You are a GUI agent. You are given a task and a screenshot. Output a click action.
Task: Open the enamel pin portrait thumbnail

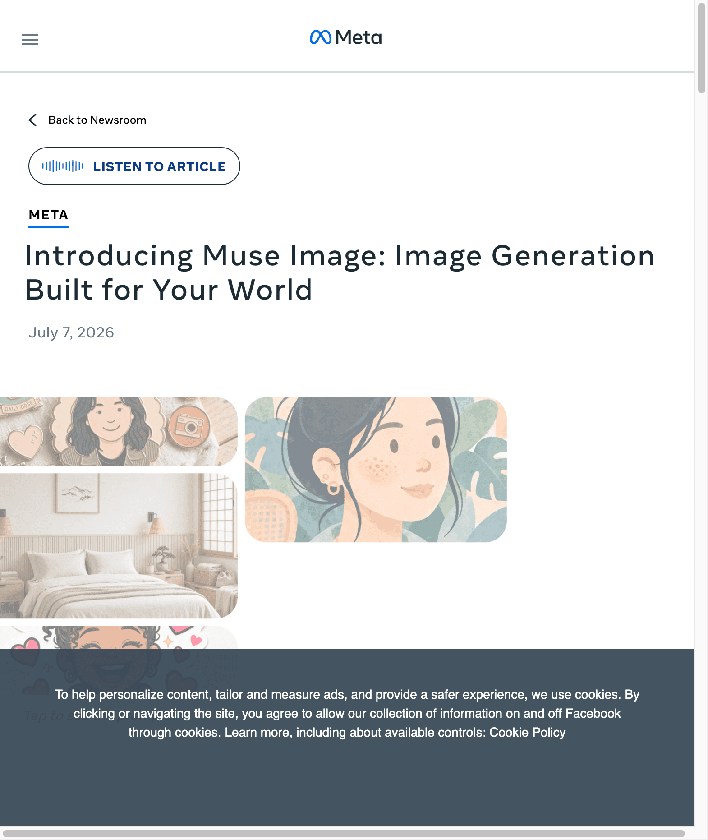[x=119, y=432]
